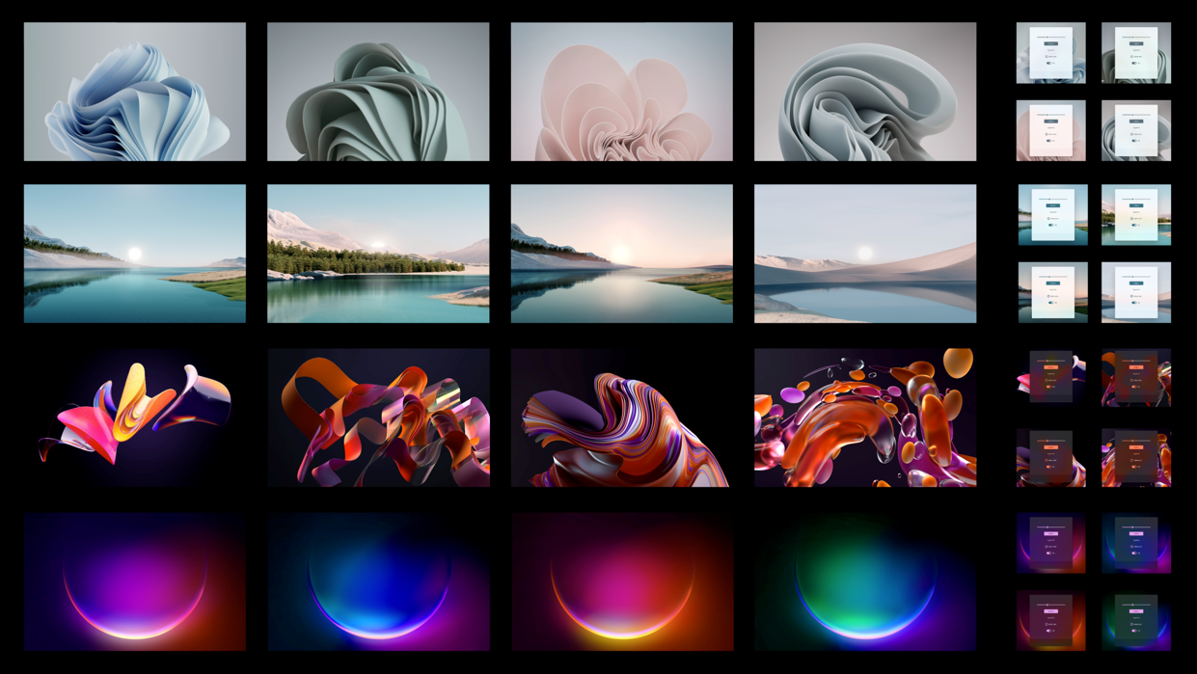Select the sage green bloom wallpaper
Screen dimensions: 1197x674
378,91
